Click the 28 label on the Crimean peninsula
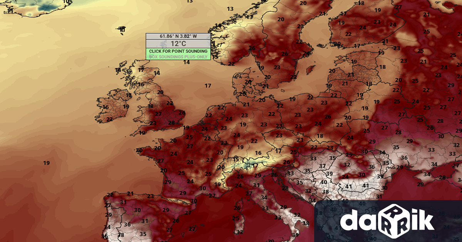 click(x=442, y=177)
